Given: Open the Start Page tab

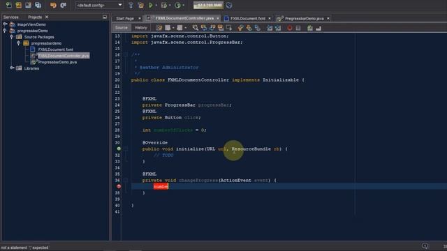Looking at the screenshot, I should [125, 19].
